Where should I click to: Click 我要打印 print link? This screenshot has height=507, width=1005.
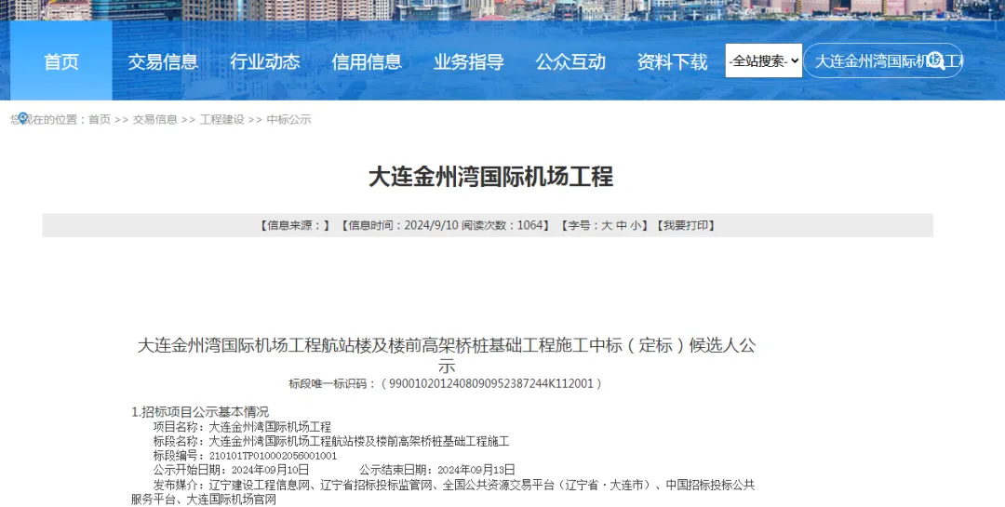pyautogui.click(x=685, y=225)
